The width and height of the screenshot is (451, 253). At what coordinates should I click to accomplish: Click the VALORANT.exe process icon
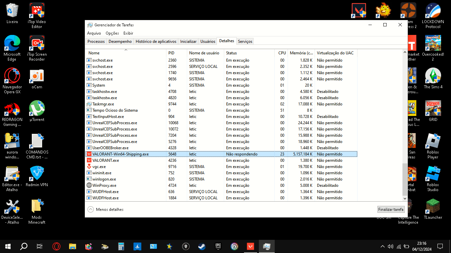click(89, 160)
